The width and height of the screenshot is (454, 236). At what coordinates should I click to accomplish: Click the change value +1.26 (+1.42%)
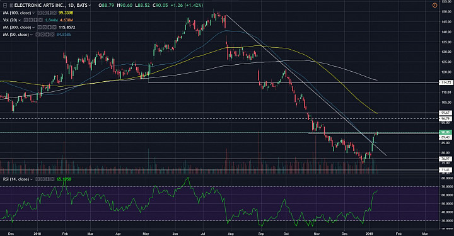click(187, 5)
